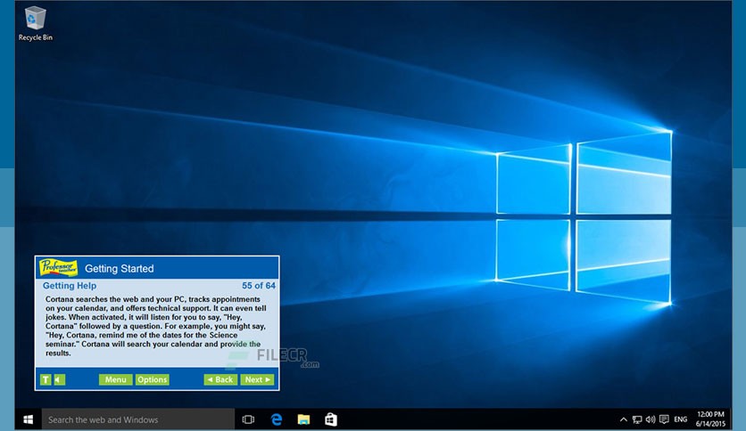Advance with the Next button
This screenshot has width=746, height=431.
click(x=257, y=379)
